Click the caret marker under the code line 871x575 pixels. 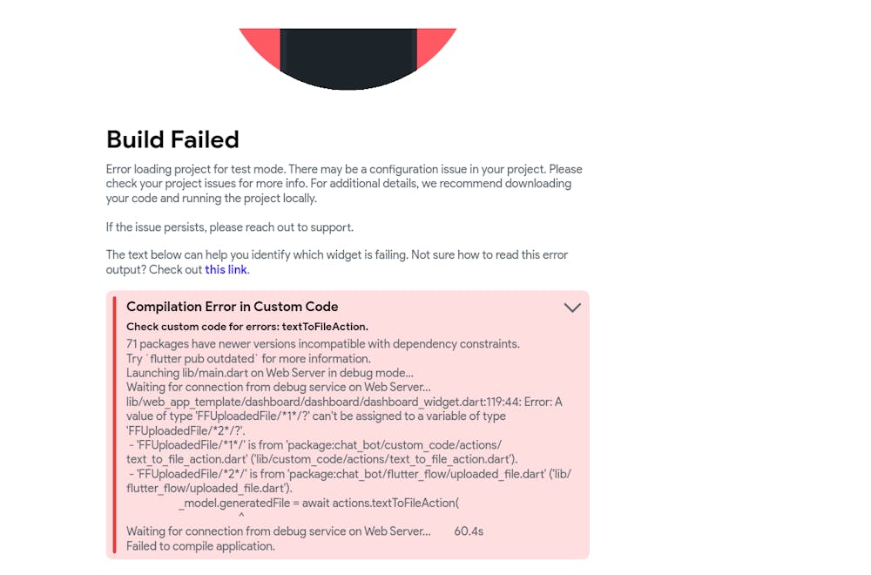pyautogui.click(x=241, y=517)
